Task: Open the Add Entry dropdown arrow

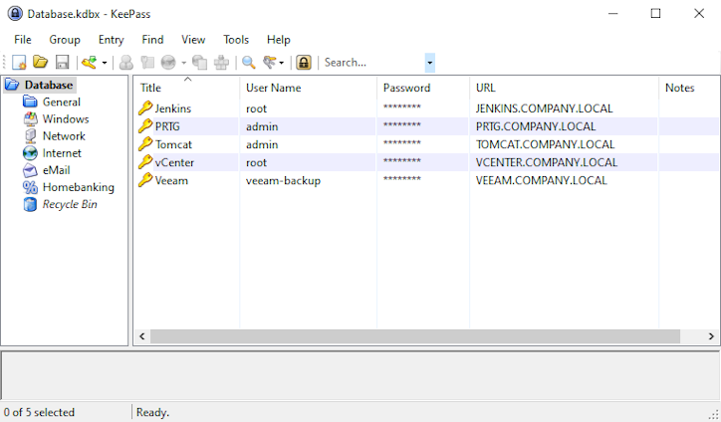Action: pos(105,63)
